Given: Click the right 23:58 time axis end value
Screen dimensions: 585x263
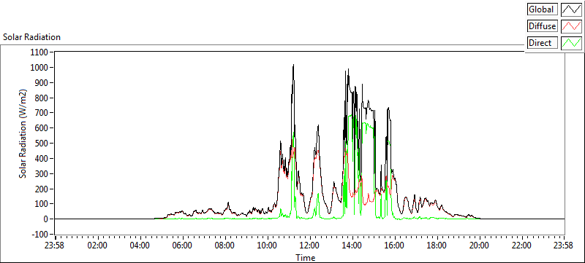Looking at the screenshot, I should pyautogui.click(x=564, y=246).
